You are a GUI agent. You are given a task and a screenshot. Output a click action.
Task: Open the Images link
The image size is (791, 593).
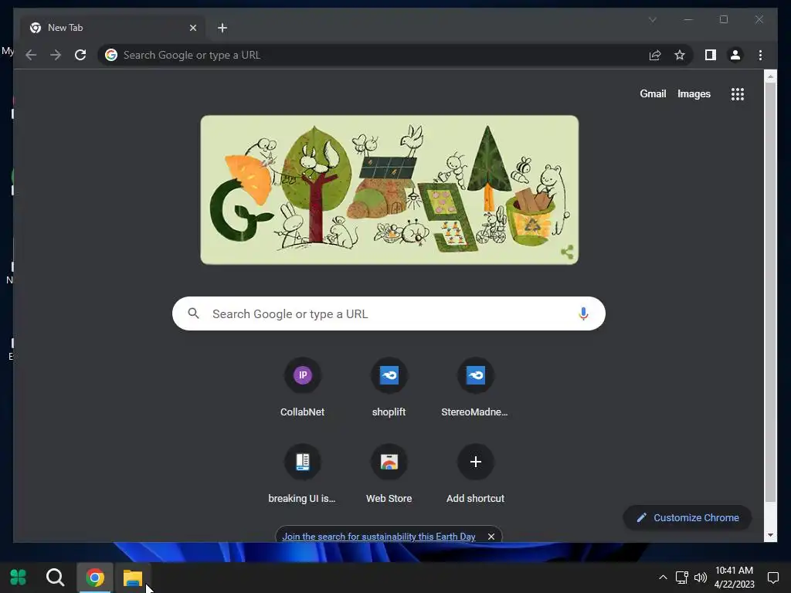point(694,93)
